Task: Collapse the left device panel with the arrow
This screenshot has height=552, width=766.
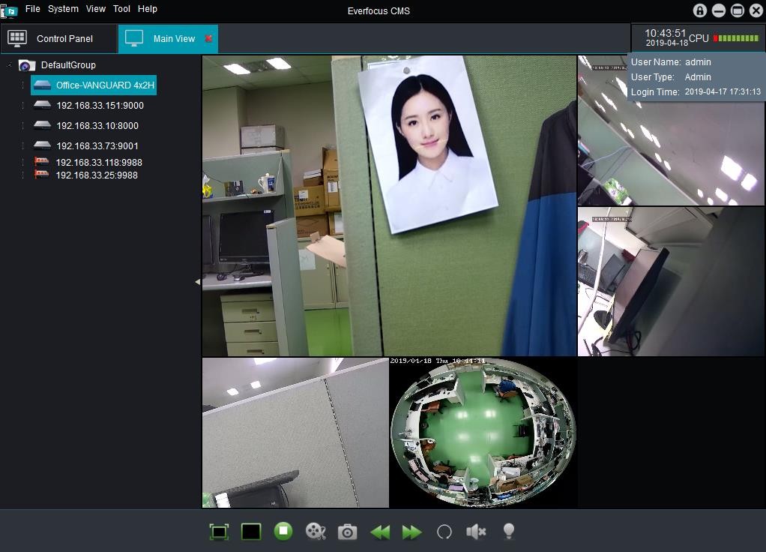Action: [x=197, y=282]
